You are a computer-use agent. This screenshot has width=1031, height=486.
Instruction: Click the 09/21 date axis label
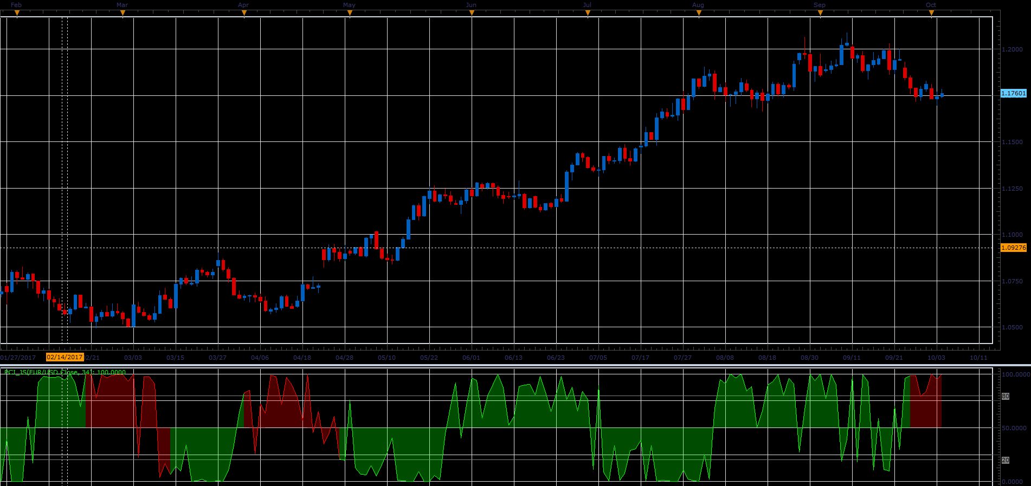(x=894, y=358)
